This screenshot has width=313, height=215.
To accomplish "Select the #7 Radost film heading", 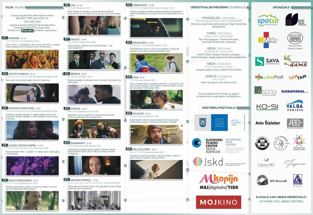I will (75, 39).
